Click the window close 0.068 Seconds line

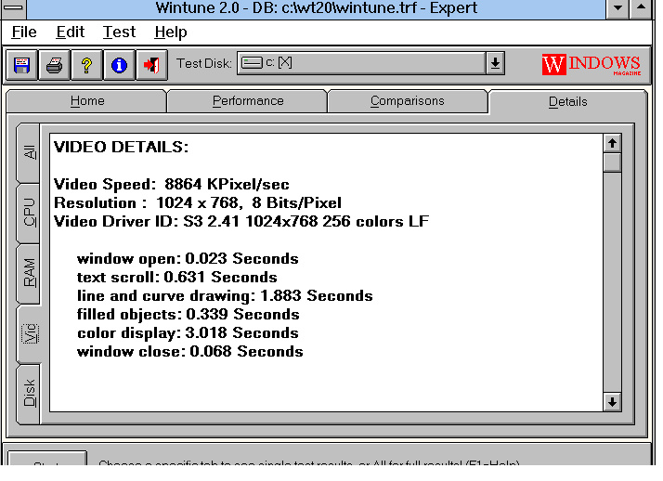(189, 352)
